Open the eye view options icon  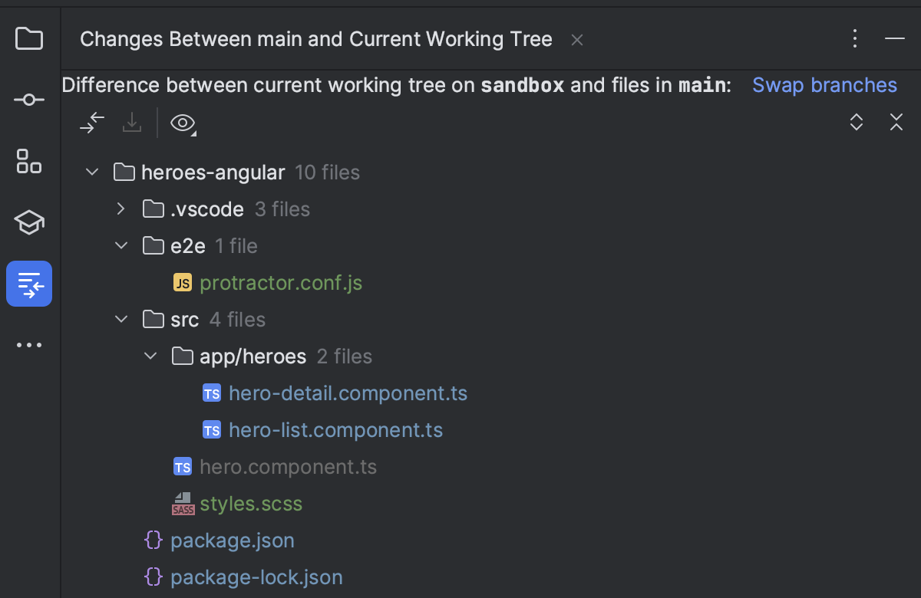point(182,122)
